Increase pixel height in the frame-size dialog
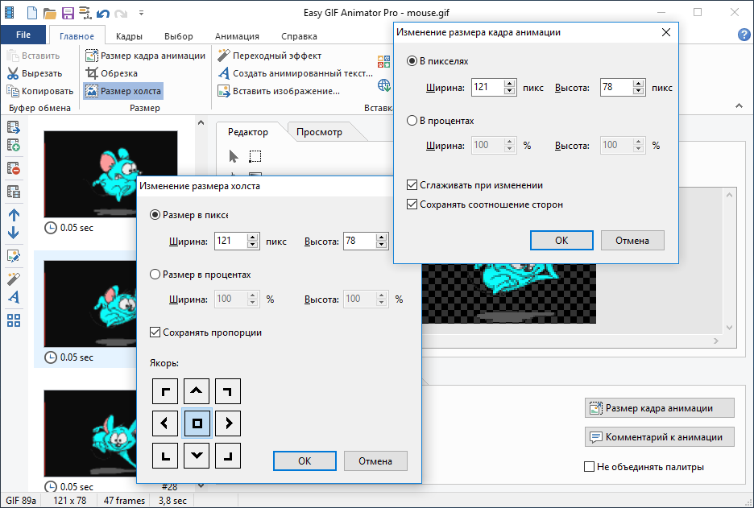This screenshot has height=508, width=754. (x=638, y=83)
